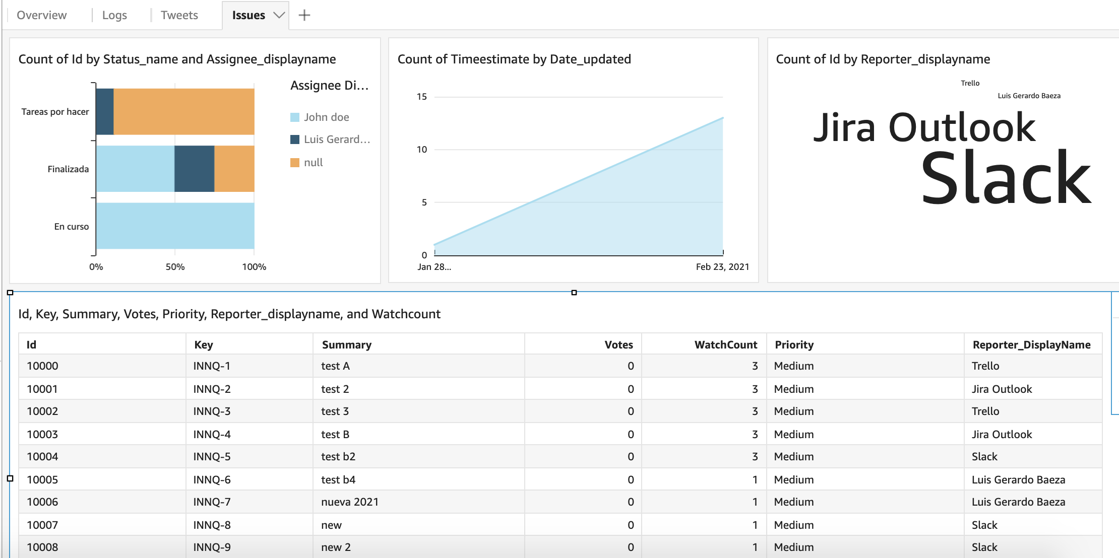Image resolution: width=1119 pixels, height=558 pixels.
Task: Click the En curso bar
Action: (175, 226)
